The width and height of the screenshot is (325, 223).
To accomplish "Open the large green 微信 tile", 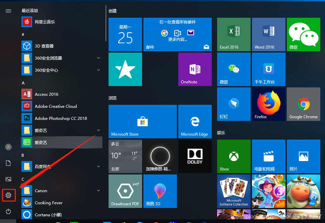I will point(304,34).
